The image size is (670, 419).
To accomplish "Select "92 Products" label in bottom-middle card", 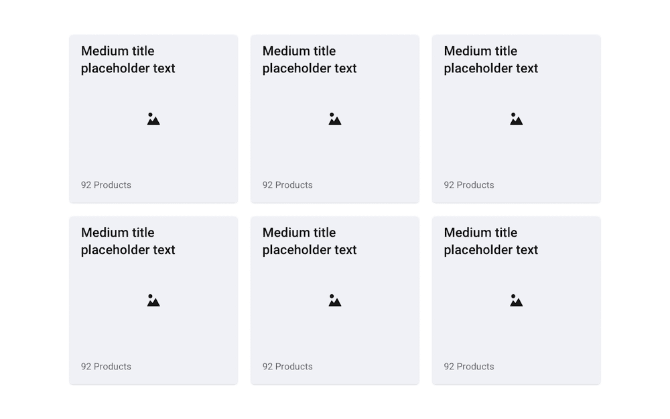I will (287, 367).
